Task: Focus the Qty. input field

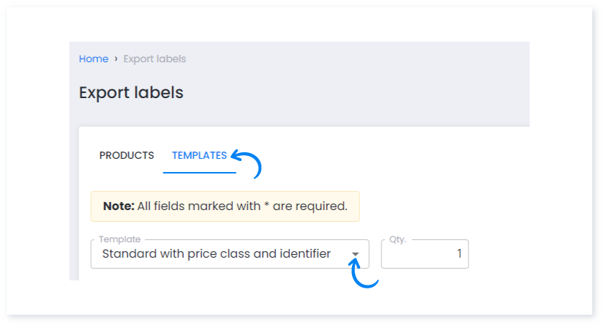Action: coord(424,254)
